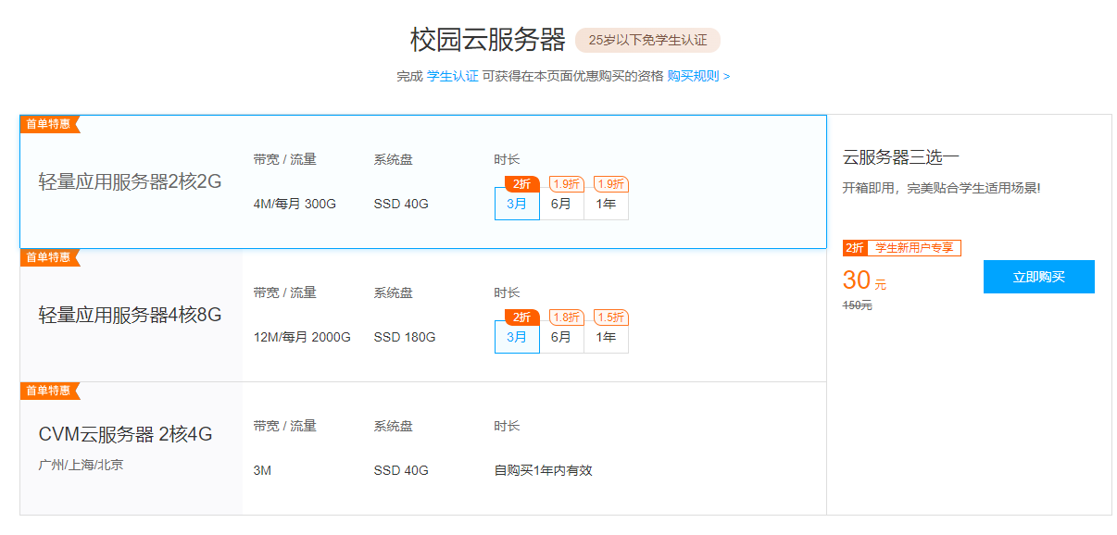This screenshot has height=535, width=1117.
Task: Select 3月 duration for the 4核8G server
Action: pyautogui.click(x=517, y=337)
